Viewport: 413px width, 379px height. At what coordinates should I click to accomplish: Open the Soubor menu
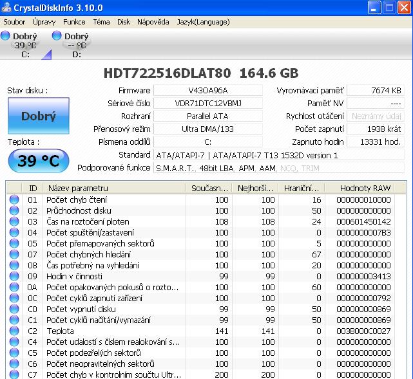click(14, 22)
